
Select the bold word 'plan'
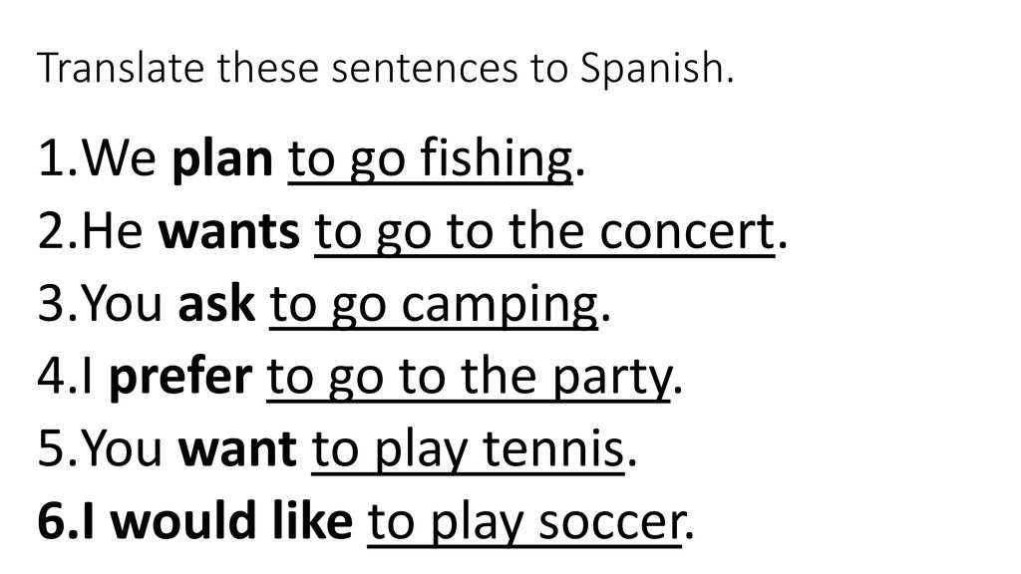click(x=221, y=159)
